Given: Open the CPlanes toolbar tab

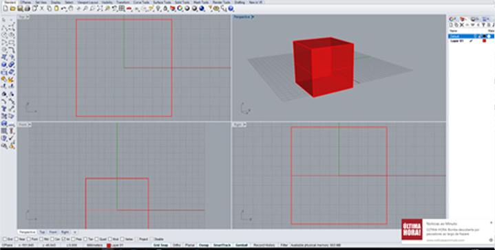Looking at the screenshot, I should [25, 2].
